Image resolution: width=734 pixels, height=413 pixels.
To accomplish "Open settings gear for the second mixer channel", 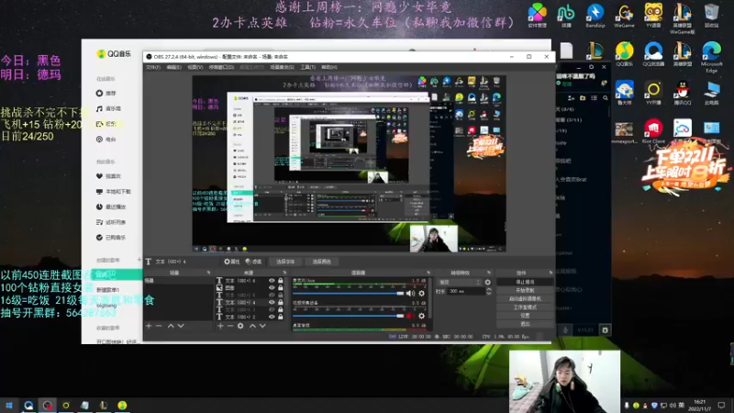I will pos(422,316).
